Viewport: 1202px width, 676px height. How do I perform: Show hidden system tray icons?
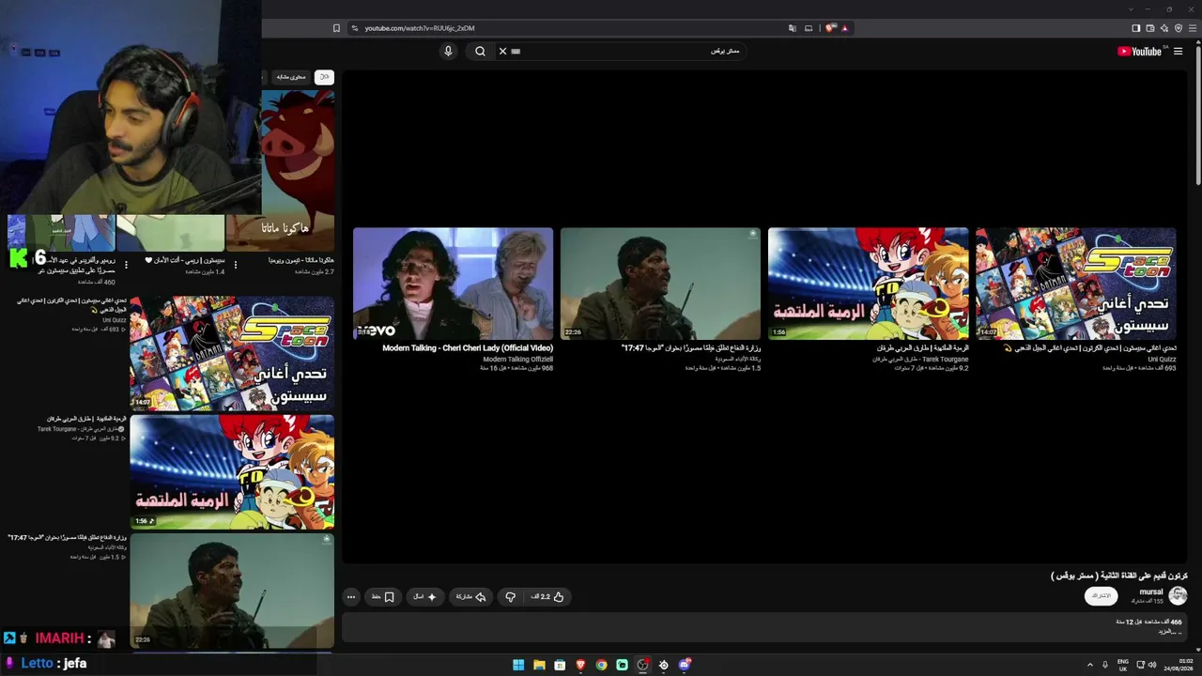click(x=1090, y=665)
